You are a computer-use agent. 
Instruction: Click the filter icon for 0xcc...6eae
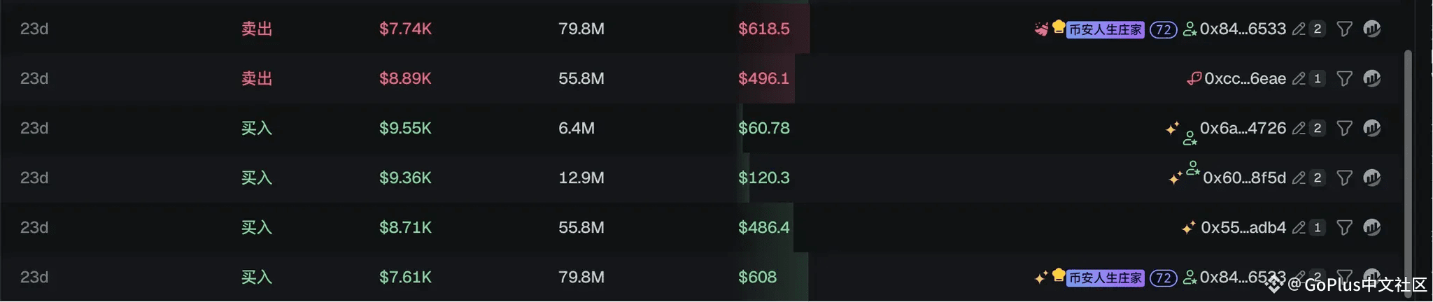(x=1344, y=78)
